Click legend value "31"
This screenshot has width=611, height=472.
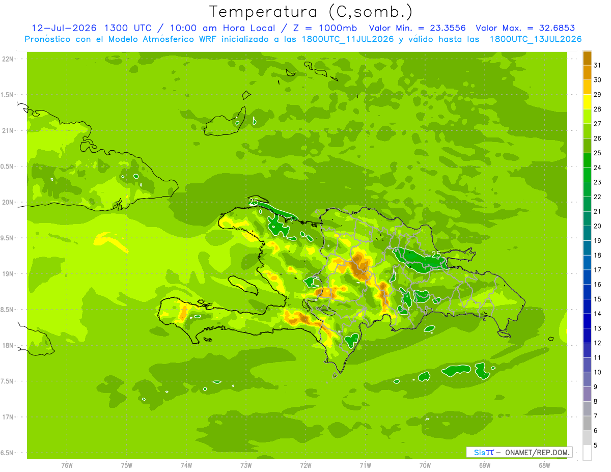598,65
